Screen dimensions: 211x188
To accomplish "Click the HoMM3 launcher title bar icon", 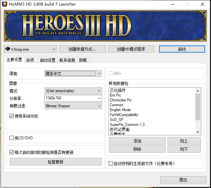I will tap(5, 4).
